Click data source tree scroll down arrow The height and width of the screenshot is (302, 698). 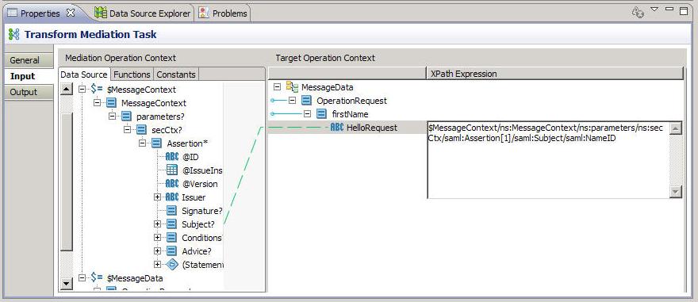pos(67,283)
